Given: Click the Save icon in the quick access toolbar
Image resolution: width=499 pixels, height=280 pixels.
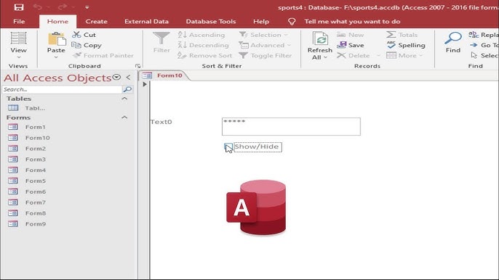Looking at the screenshot, I should pos(19,7).
